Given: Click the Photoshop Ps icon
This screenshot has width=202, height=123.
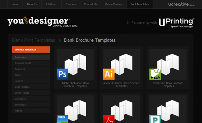Looking at the screenshot, I should [63, 74].
